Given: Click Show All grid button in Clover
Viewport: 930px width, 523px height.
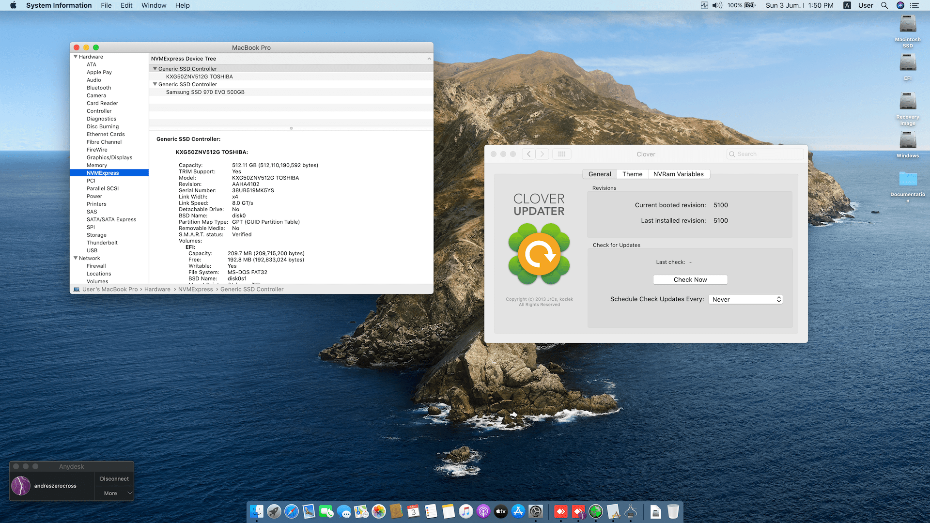Looking at the screenshot, I should [561, 154].
